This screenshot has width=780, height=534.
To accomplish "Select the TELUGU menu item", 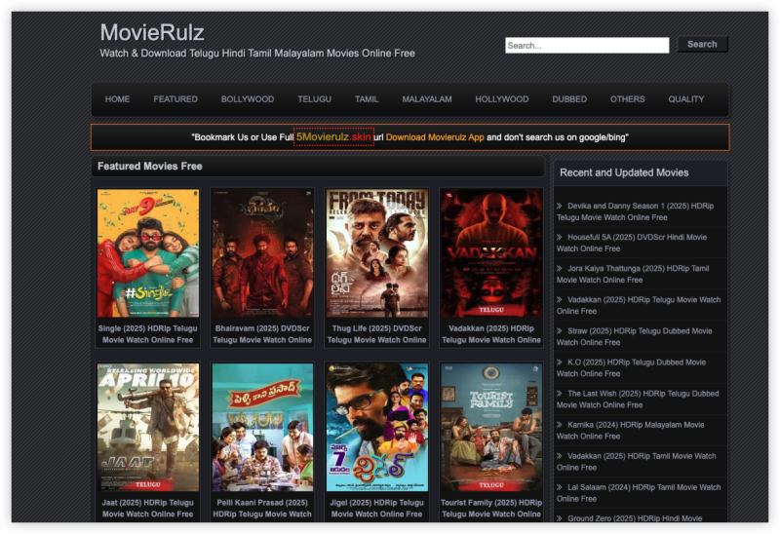I will pyautogui.click(x=314, y=99).
